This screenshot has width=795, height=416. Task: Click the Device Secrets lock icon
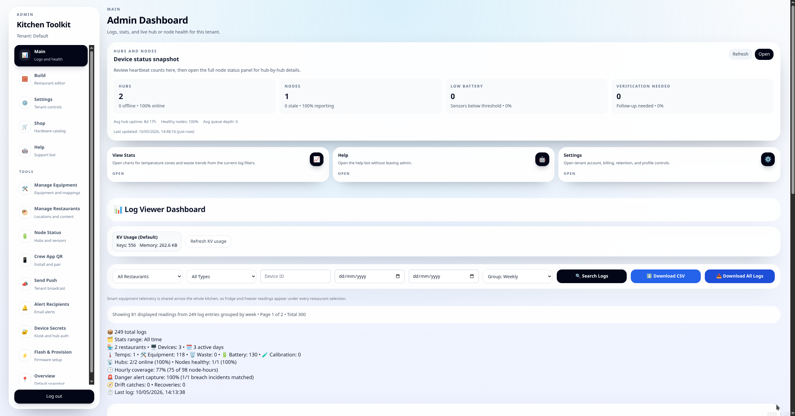pyautogui.click(x=25, y=332)
